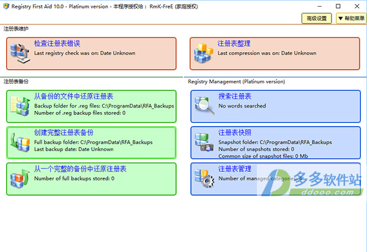Click the 注册表快照 camera icon
The image size is (367, 252).
tap(204, 142)
